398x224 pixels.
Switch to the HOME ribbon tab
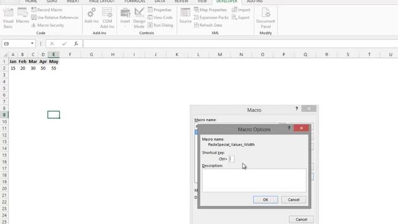pos(31,1)
